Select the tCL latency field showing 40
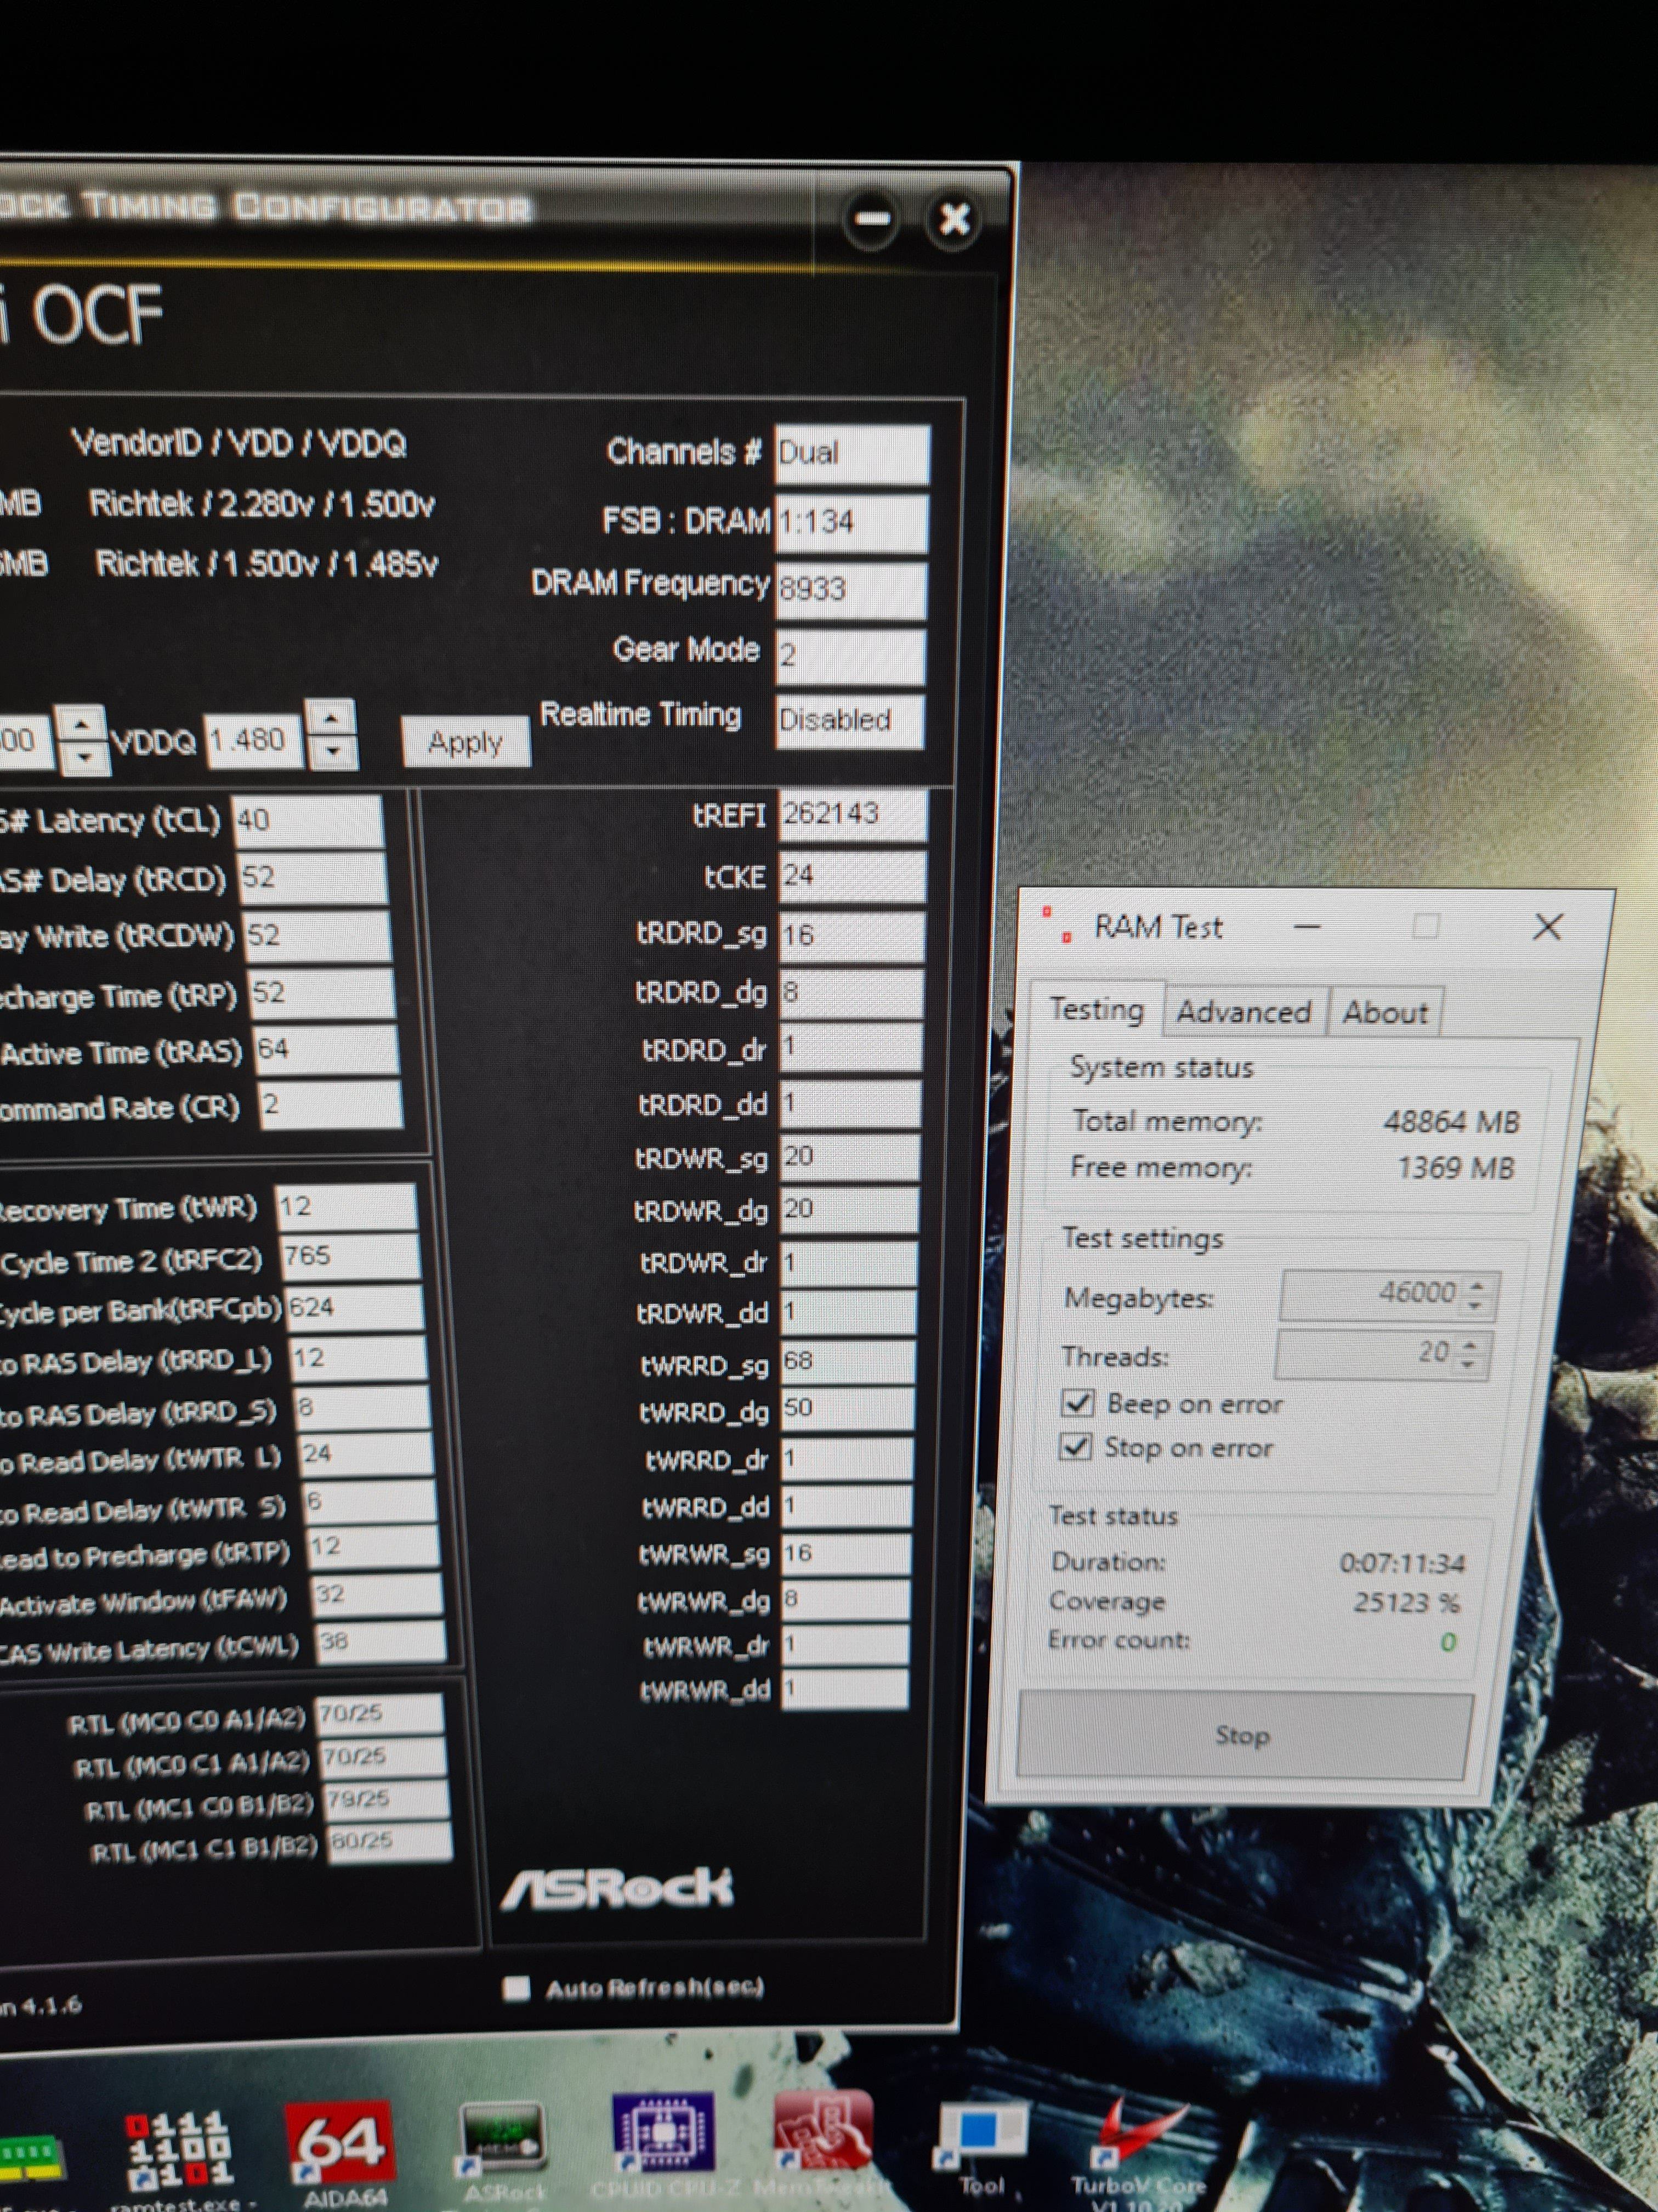The width and height of the screenshot is (1658, 2212). tap(307, 820)
